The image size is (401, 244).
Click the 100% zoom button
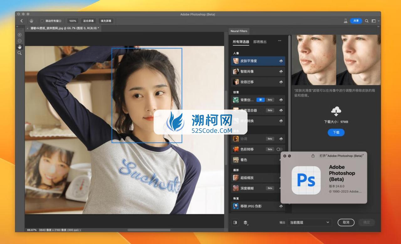point(73,21)
